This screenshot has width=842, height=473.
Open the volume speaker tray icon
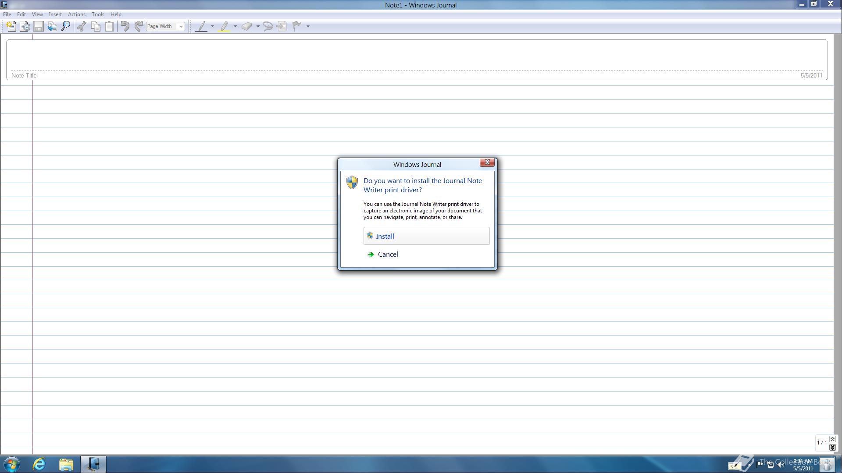tap(781, 465)
